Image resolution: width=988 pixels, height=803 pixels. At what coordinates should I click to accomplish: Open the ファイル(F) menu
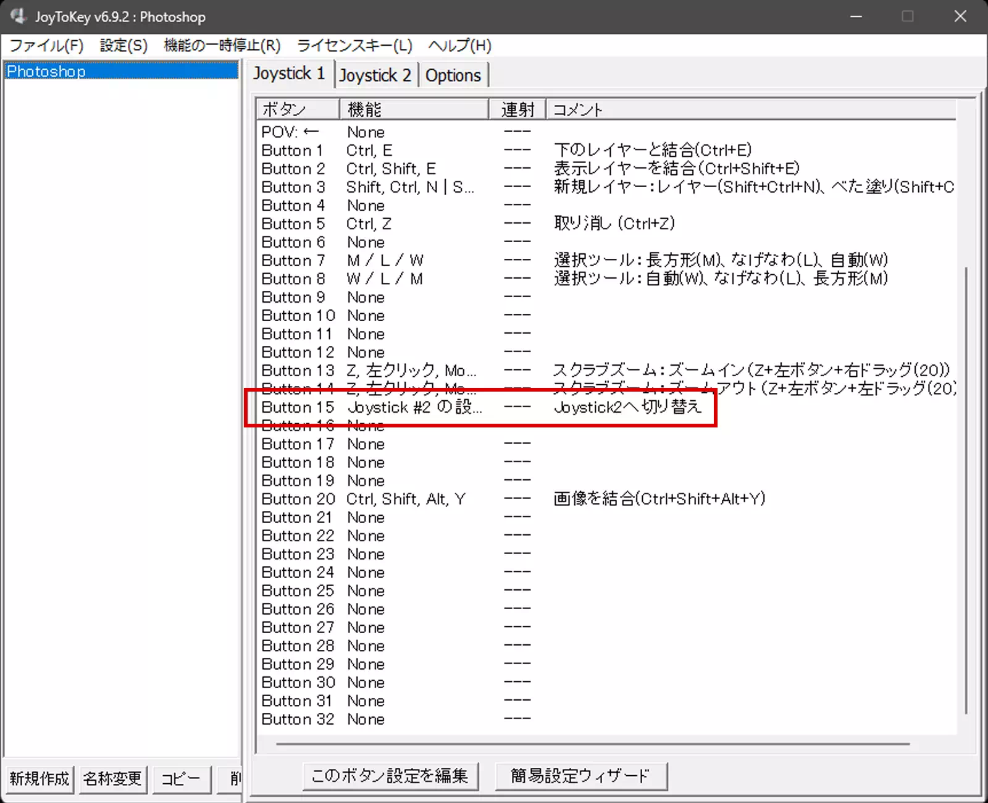click(46, 46)
